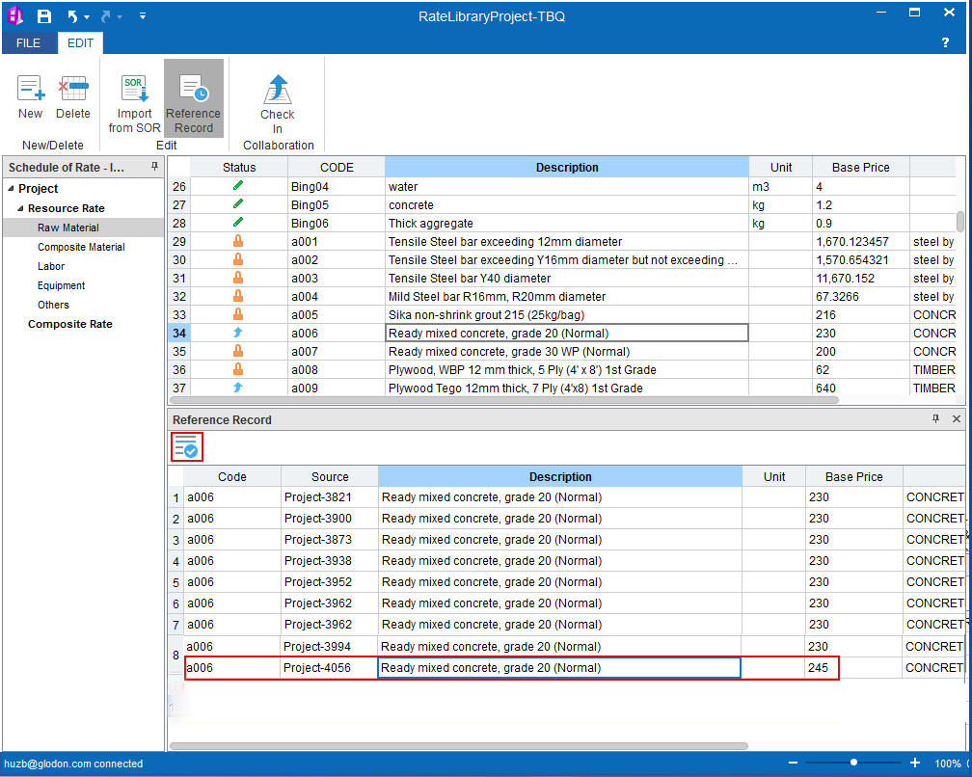Image resolution: width=972 pixels, height=777 pixels.
Task: Select Composite Material in the tree
Action: click(x=81, y=247)
